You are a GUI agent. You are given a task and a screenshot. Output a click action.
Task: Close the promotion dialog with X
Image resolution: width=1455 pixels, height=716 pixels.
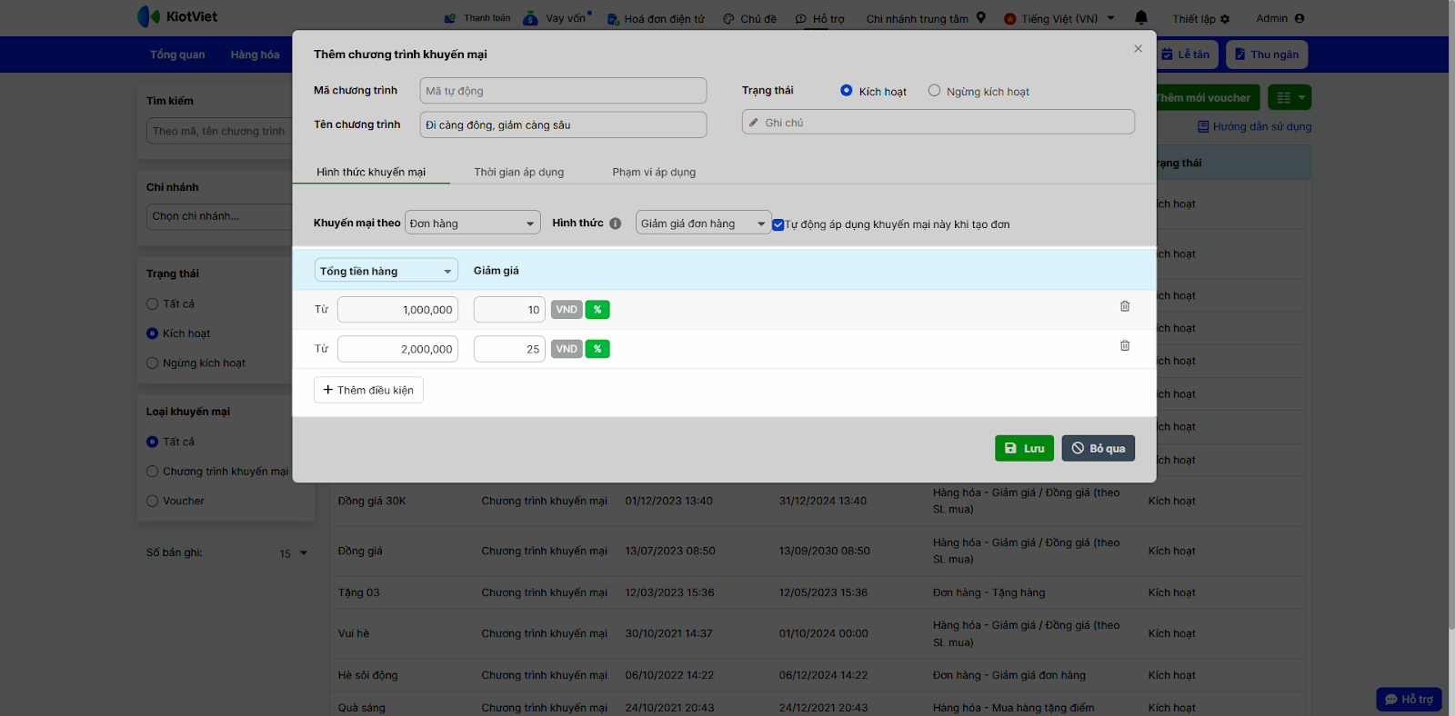pyautogui.click(x=1138, y=49)
